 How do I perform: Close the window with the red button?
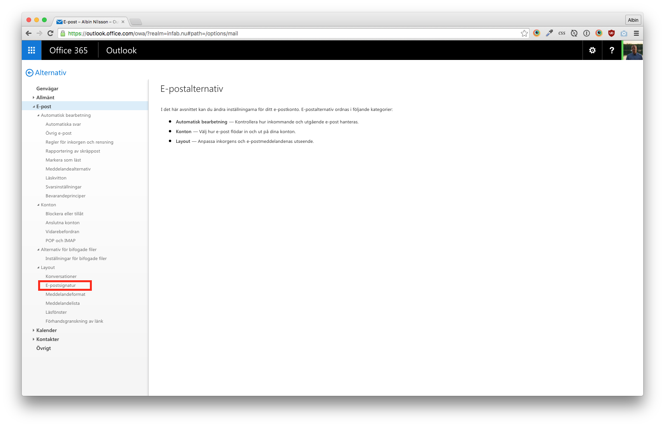(x=29, y=20)
